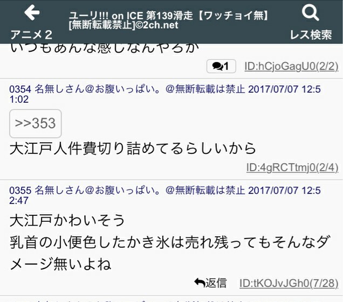
Task: Select the レス検索 label
Action: coord(311,35)
